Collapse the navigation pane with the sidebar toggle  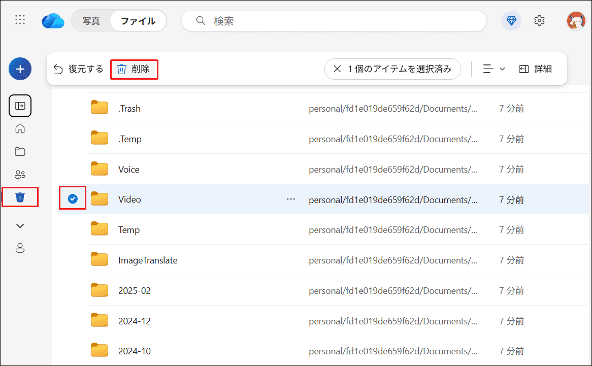[x=20, y=106]
